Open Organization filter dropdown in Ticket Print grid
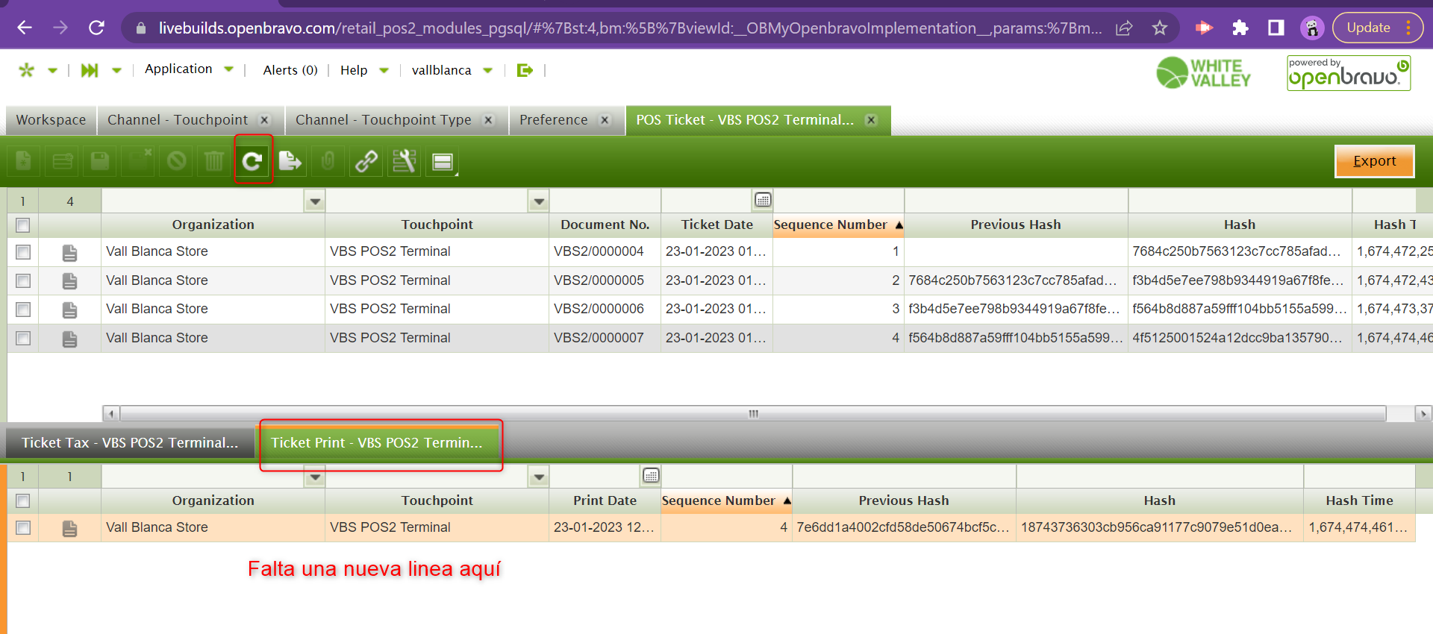The image size is (1433, 634). pyautogui.click(x=315, y=476)
